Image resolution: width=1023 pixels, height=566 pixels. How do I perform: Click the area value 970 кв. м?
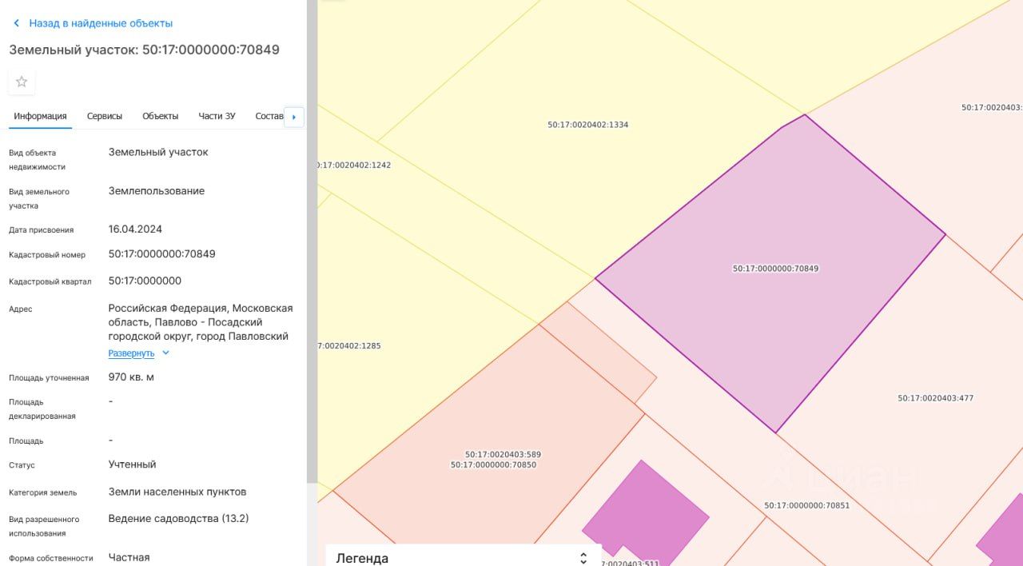(x=131, y=377)
